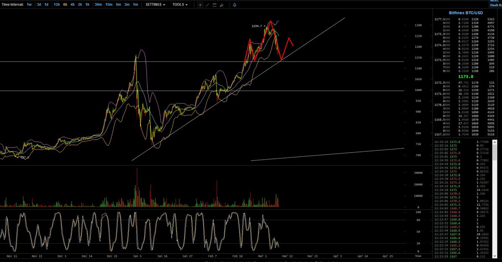Switch time interval to 12h
Screen dimensions: 502x262
point(56,5)
